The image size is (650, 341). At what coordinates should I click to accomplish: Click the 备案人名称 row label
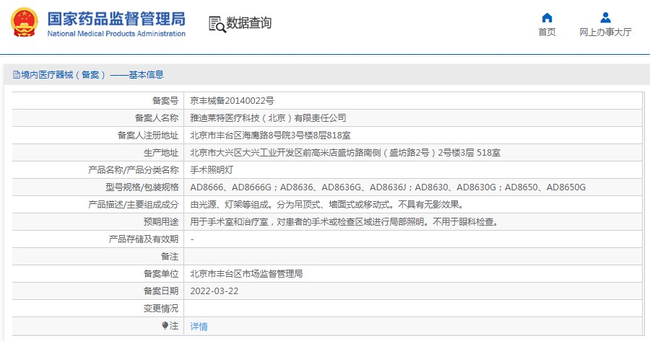156,118
